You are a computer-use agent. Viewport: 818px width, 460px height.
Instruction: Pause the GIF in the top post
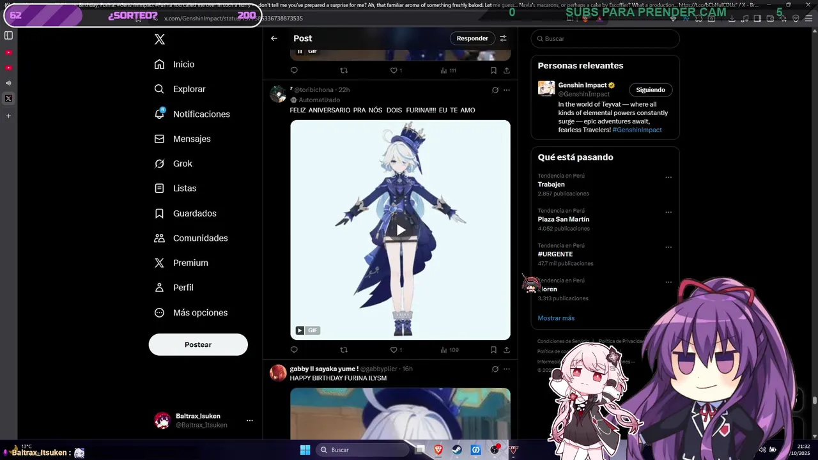tap(300, 51)
